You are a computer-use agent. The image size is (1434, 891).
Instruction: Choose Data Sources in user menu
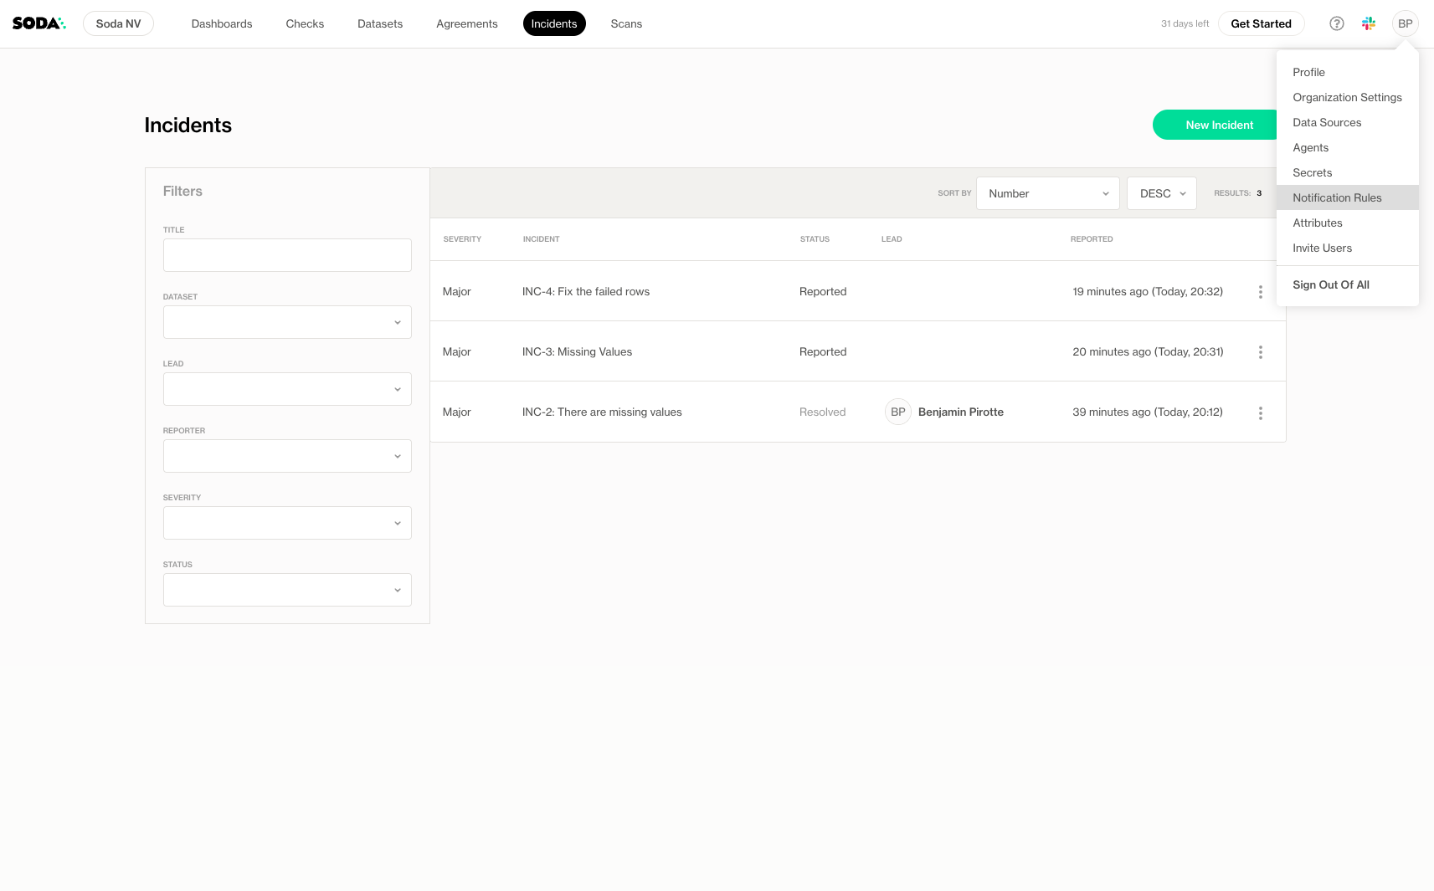click(1327, 122)
